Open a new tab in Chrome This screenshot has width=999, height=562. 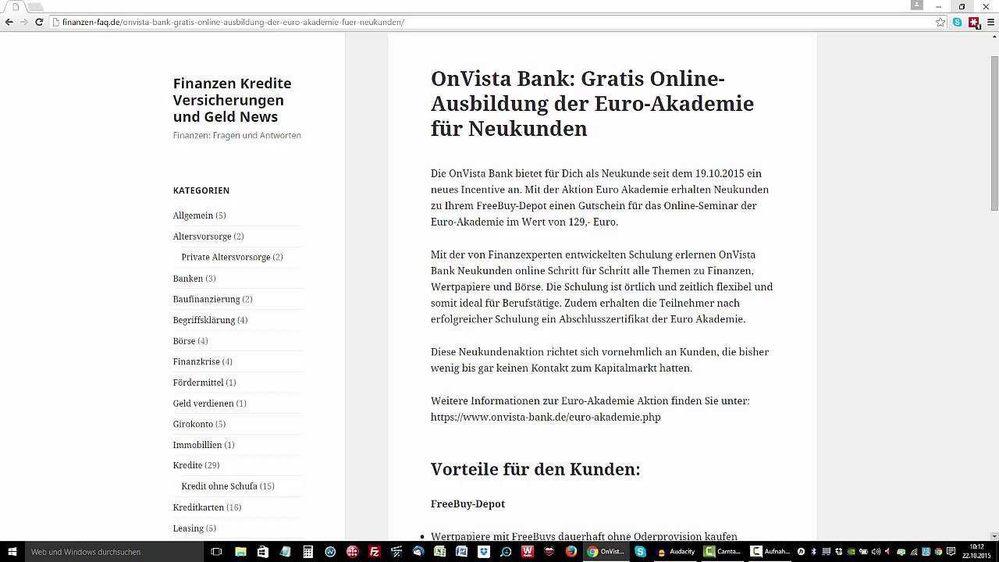(x=36, y=6)
